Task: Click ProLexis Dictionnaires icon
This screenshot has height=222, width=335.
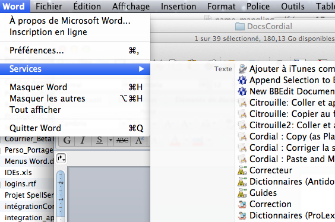Action: click(x=242, y=215)
